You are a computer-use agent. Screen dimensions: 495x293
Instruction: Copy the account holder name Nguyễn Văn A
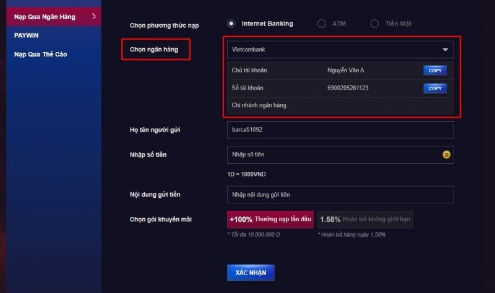point(434,70)
